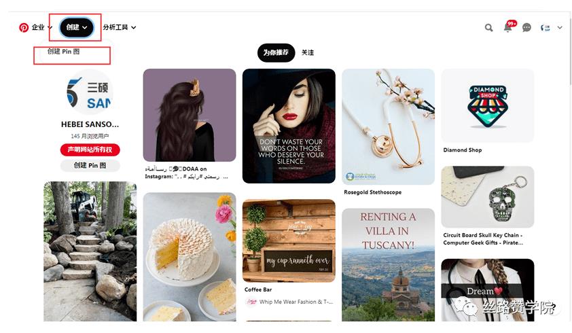Expand the 企业 menu
Image resolution: width=572 pixels, height=333 pixels.
(42, 27)
